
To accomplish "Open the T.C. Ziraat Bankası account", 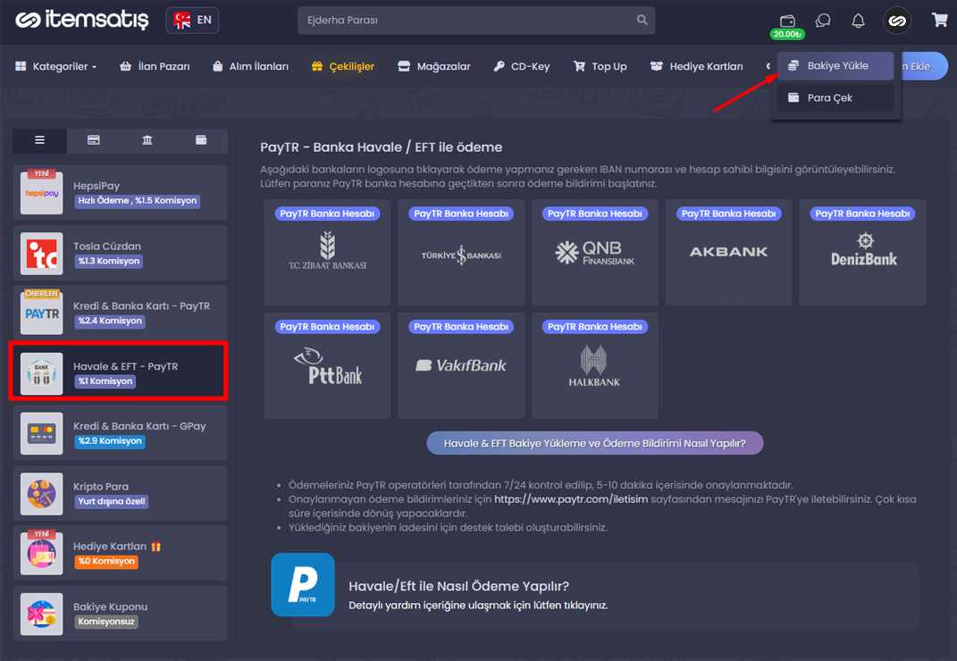I will 327,252.
